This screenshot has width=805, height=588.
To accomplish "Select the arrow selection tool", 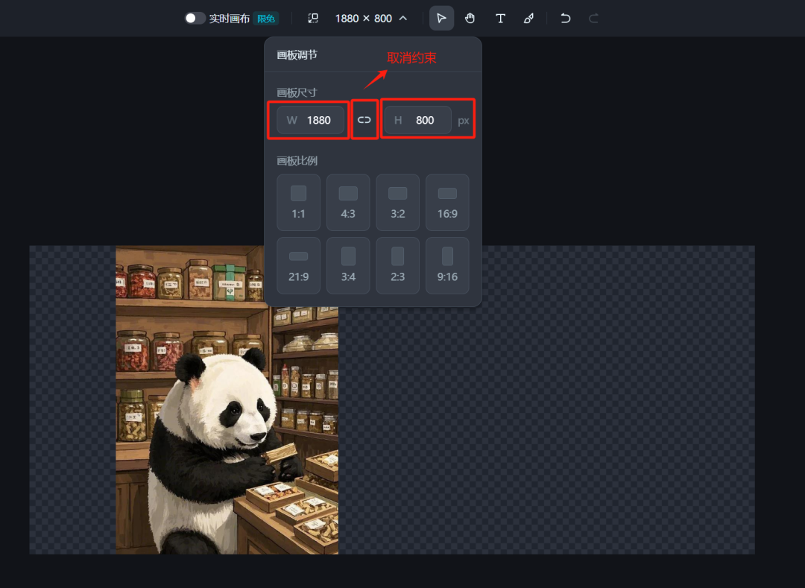I will tap(441, 18).
